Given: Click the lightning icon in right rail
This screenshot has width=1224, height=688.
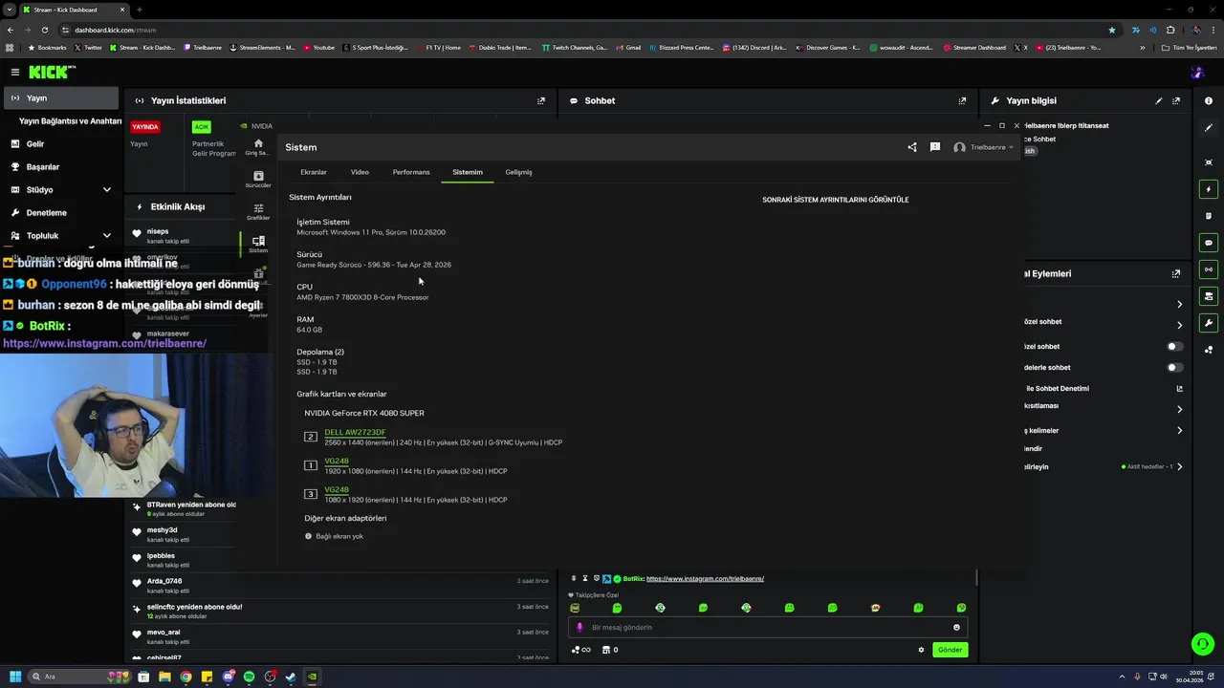Looking at the screenshot, I should 1209,189.
